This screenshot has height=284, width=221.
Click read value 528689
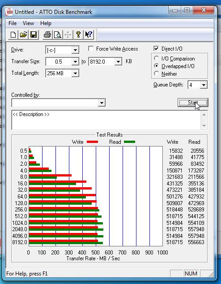196,210
